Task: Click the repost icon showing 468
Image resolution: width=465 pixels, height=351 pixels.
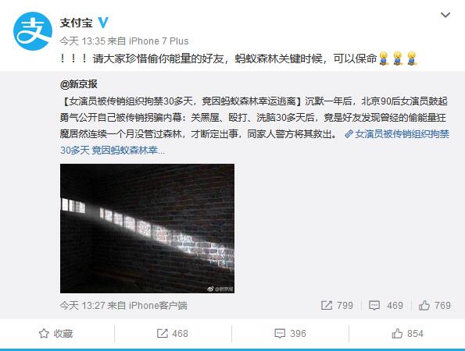Action: (172, 334)
